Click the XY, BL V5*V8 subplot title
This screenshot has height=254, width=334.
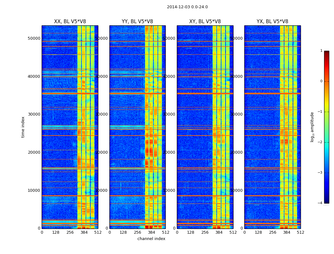tap(205, 22)
